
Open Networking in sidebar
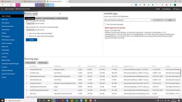tap(5, 50)
